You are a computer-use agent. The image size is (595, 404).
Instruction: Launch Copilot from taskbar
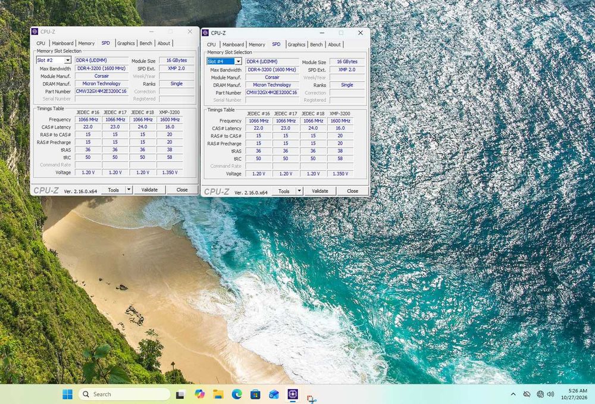pyautogui.click(x=199, y=394)
